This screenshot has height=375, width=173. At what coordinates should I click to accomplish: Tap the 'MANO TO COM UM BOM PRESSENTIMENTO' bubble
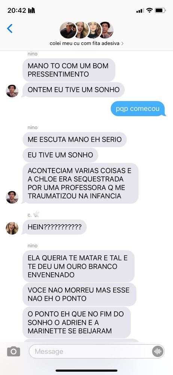coord(69,70)
